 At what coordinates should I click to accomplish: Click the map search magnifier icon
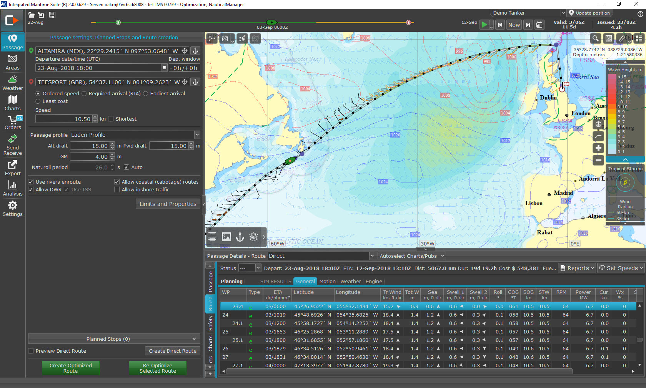(x=595, y=38)
